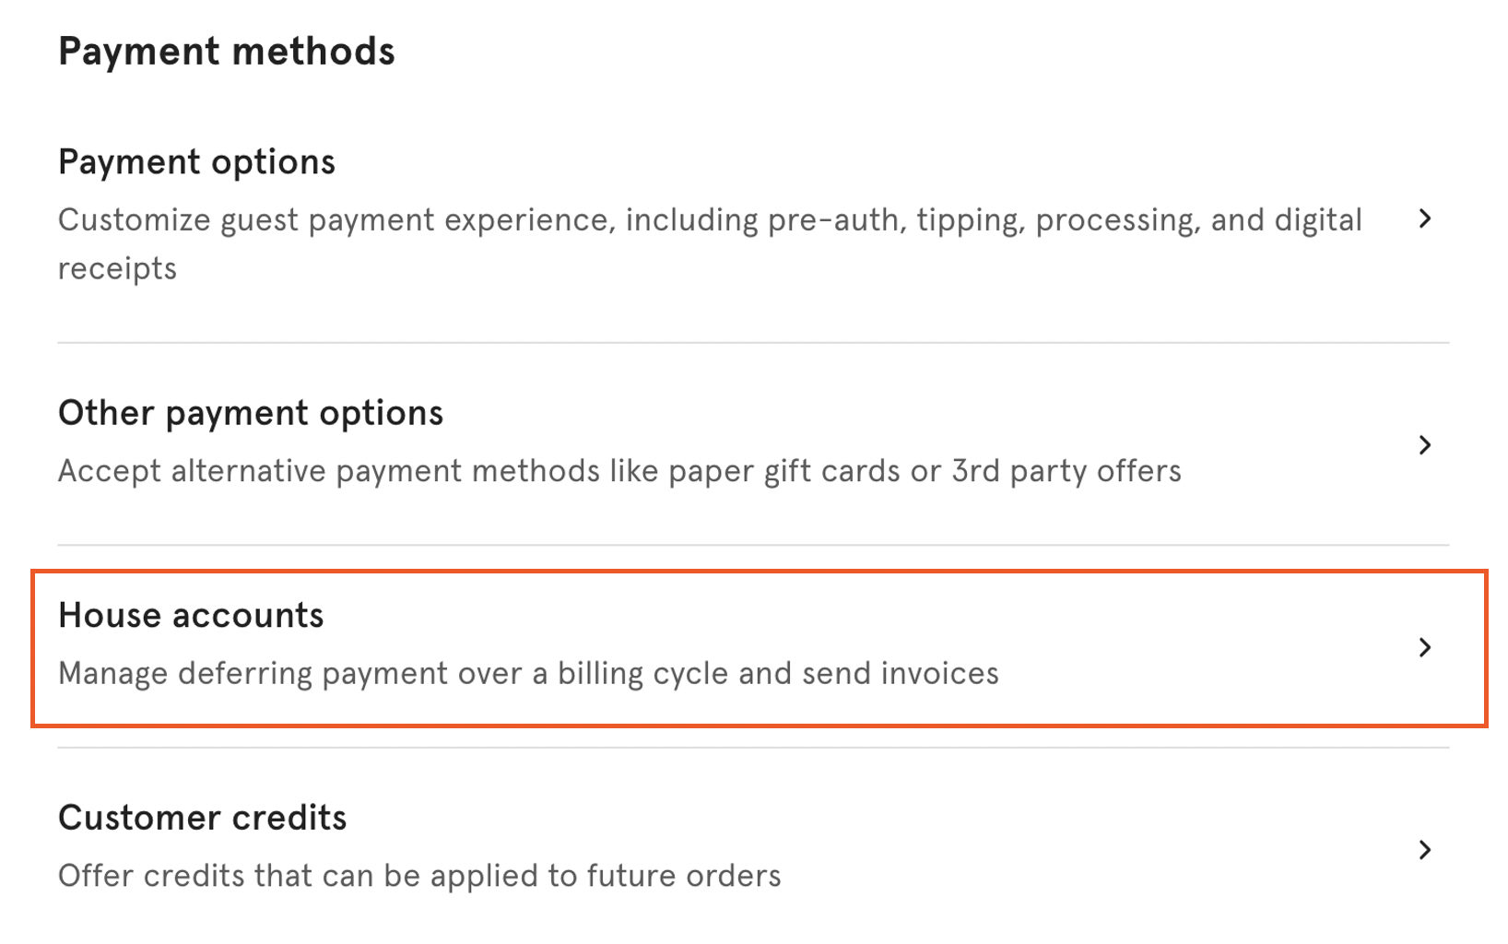Click the House accounts navigation arrow
Image resolution: width=1508 pixels, height=944 pixels.
[x=1425, y=647]
